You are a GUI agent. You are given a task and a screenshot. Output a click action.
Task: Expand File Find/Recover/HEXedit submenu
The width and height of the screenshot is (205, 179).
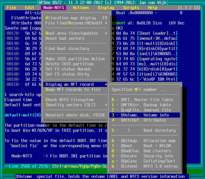tap(76, 23)
